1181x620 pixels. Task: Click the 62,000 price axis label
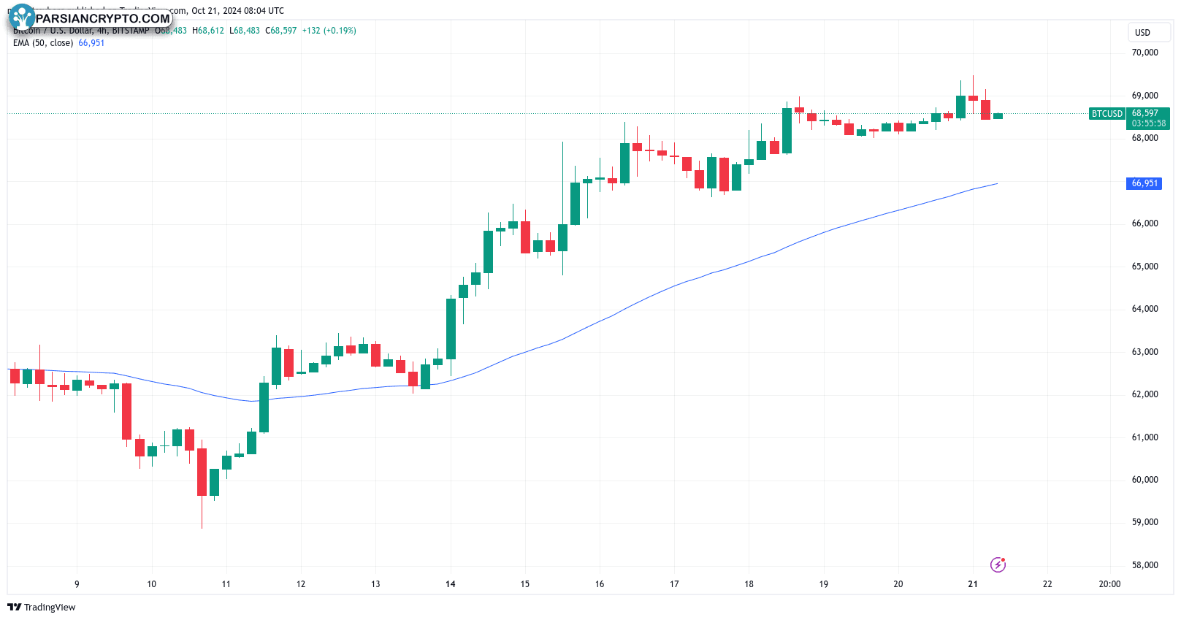(1144, 394)
